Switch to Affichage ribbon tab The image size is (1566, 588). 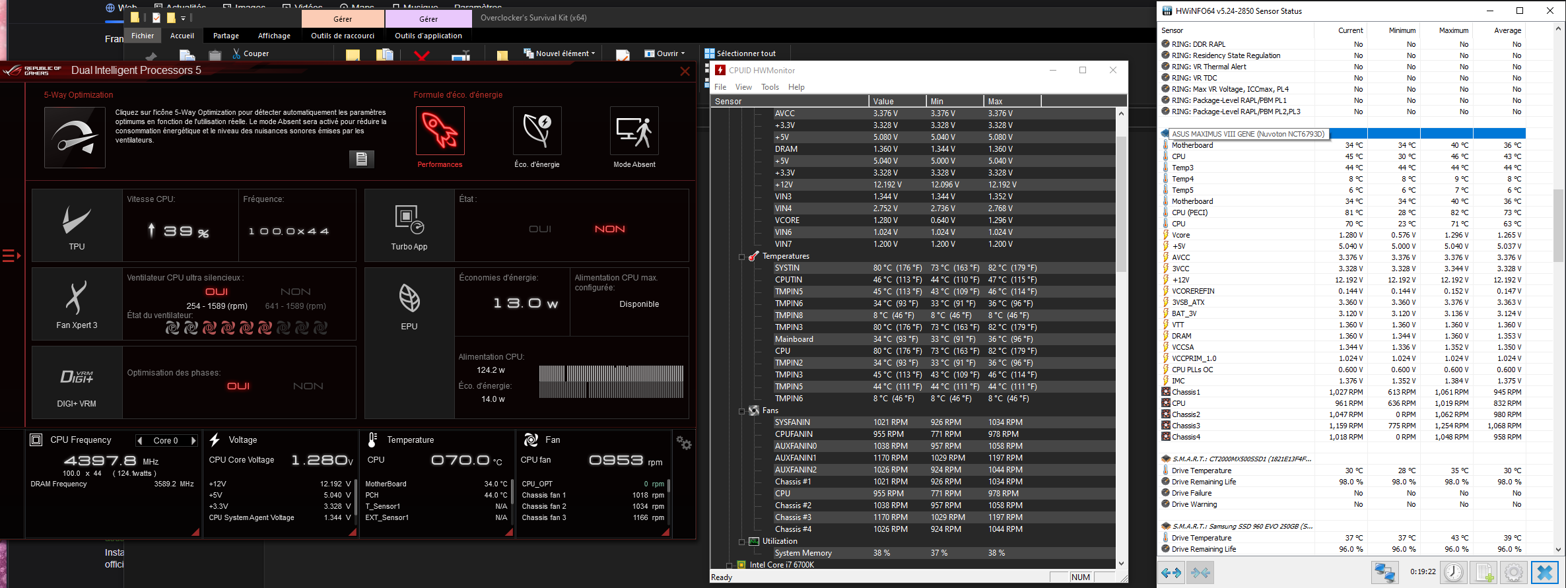[x=274, y=36]
